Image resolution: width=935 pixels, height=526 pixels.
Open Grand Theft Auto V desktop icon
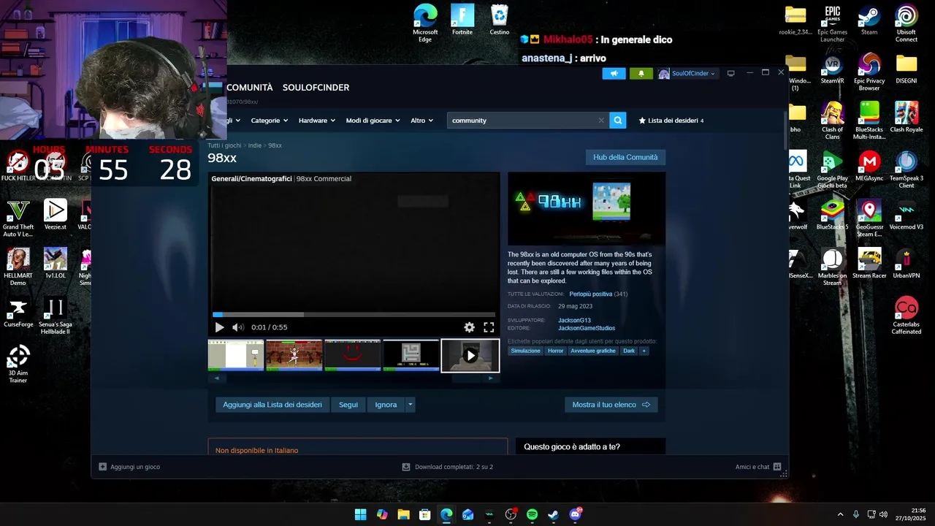click(18, 218)
